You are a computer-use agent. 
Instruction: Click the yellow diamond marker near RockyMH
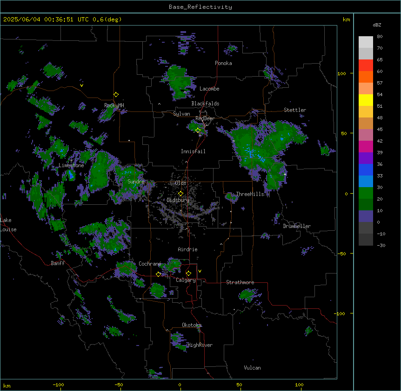pyautogui.click(x=116, y=94)
